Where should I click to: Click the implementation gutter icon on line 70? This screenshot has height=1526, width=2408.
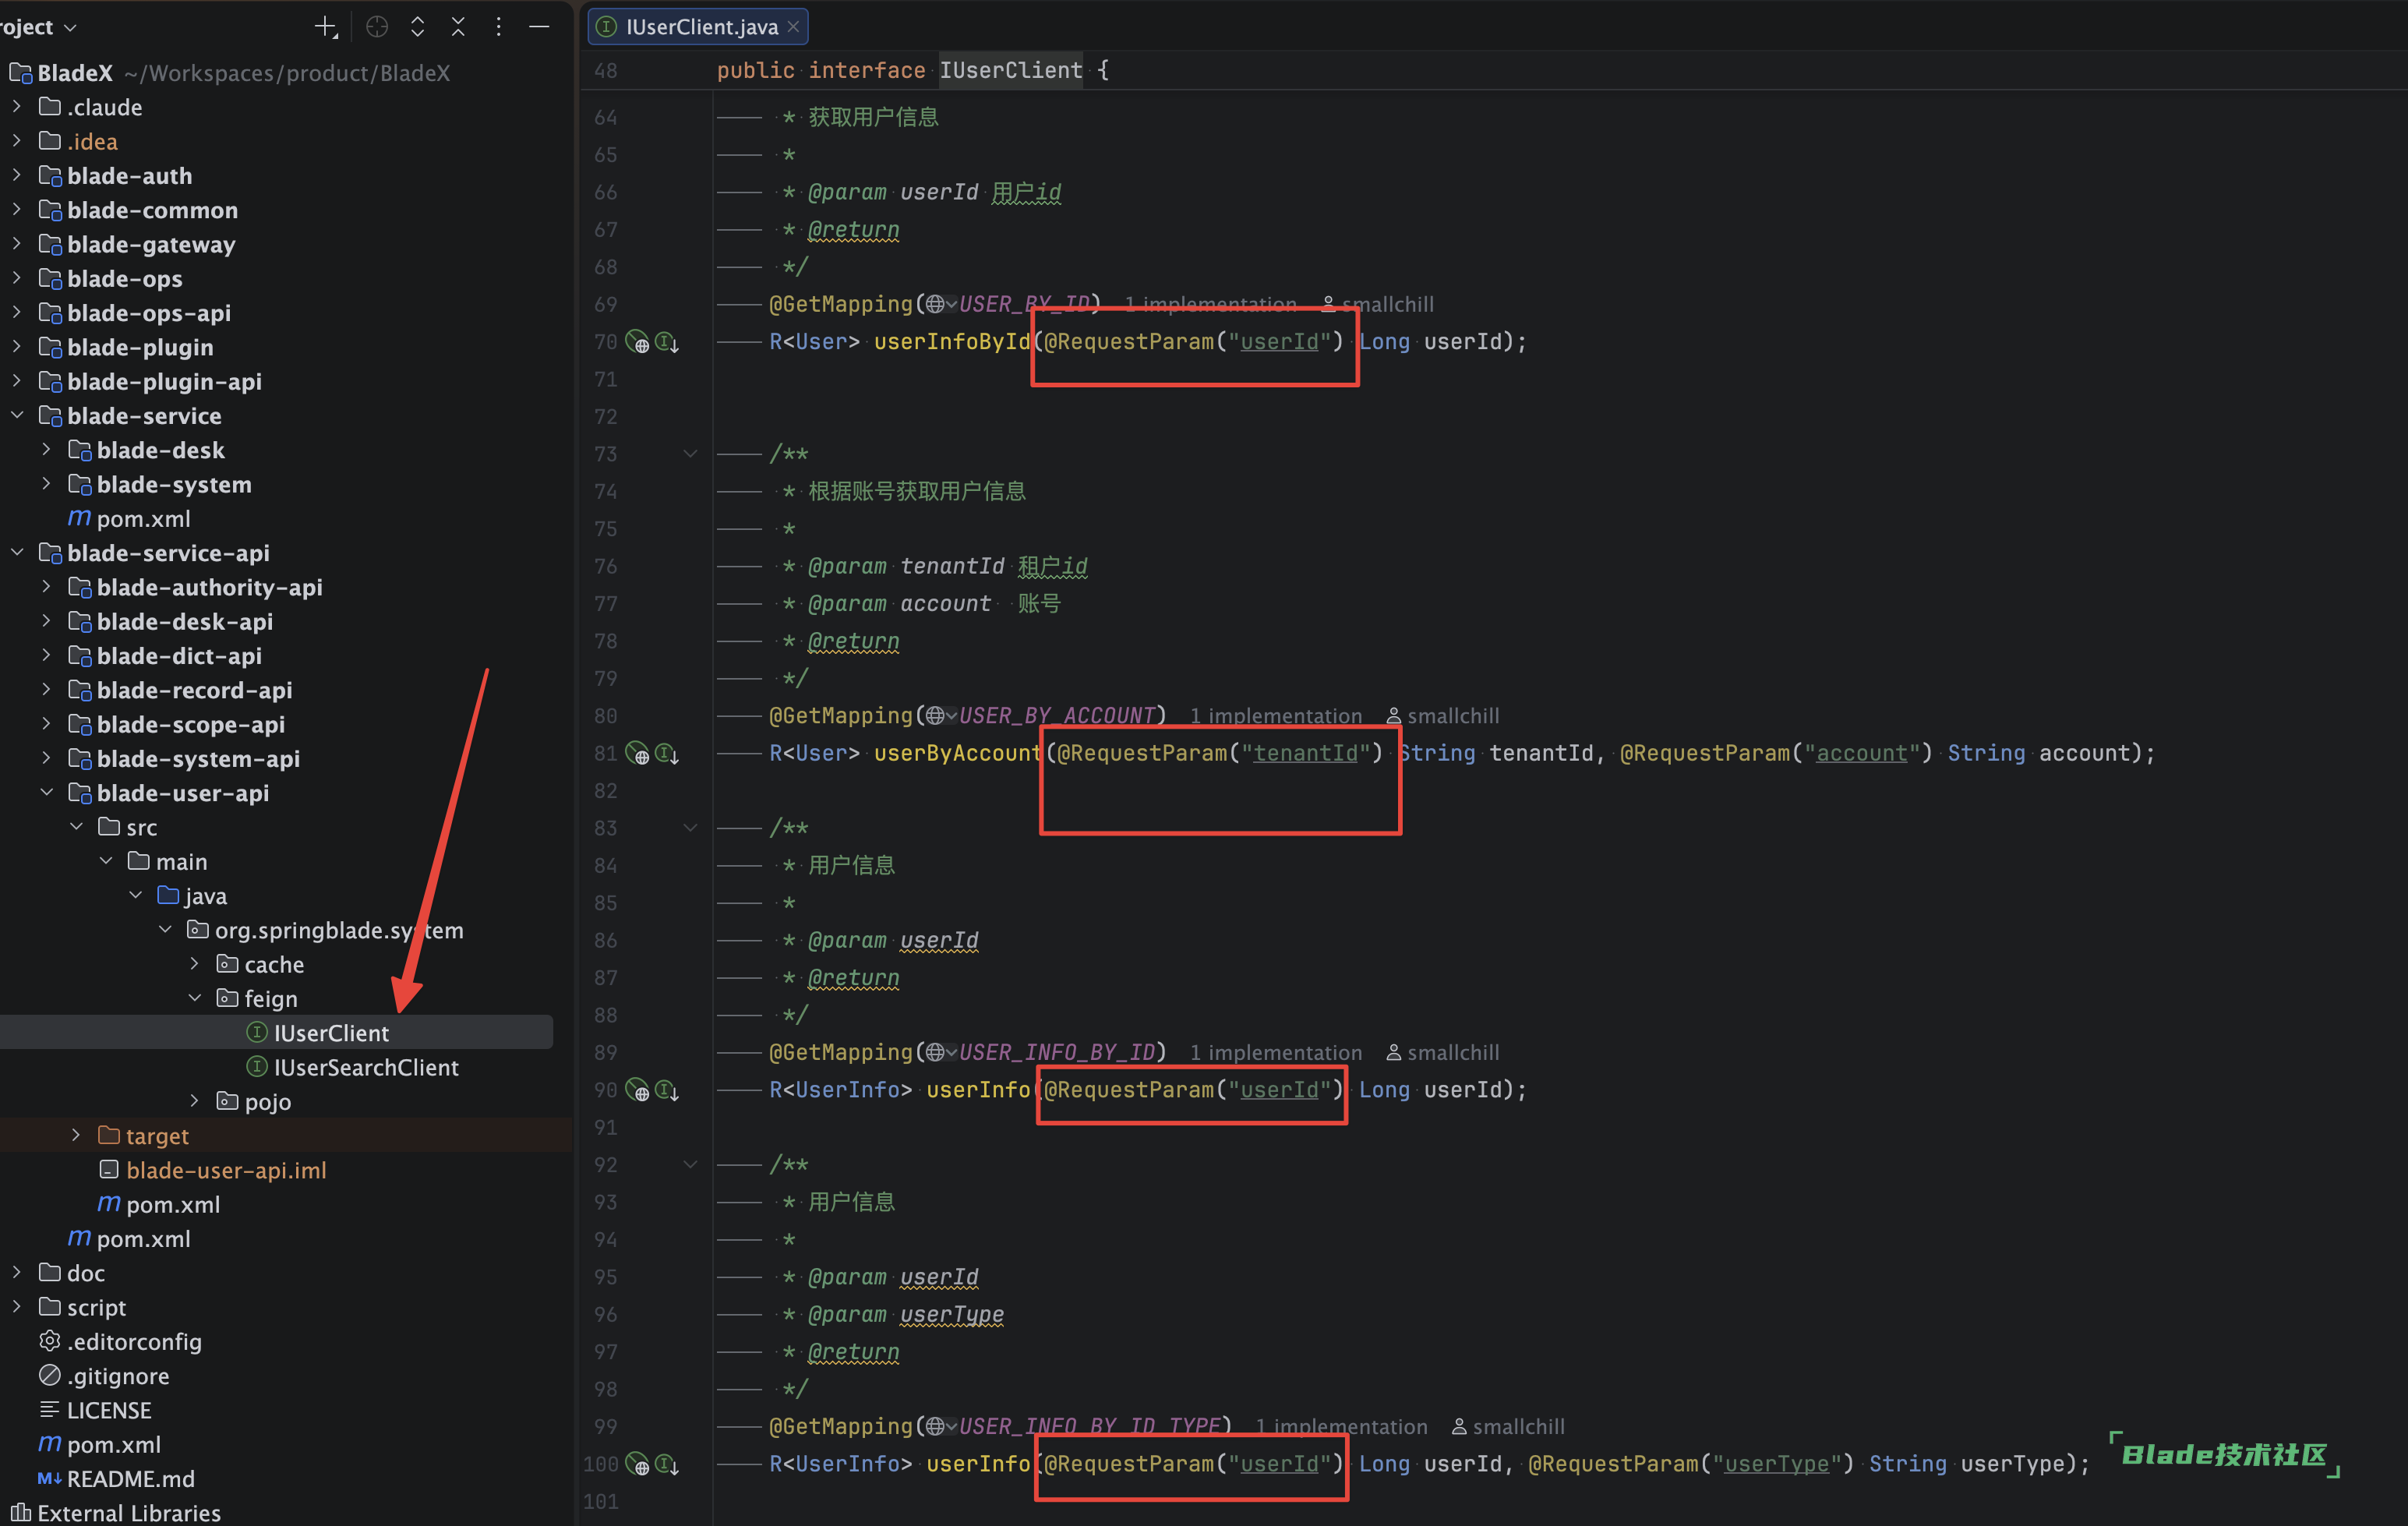click(667, 343)
